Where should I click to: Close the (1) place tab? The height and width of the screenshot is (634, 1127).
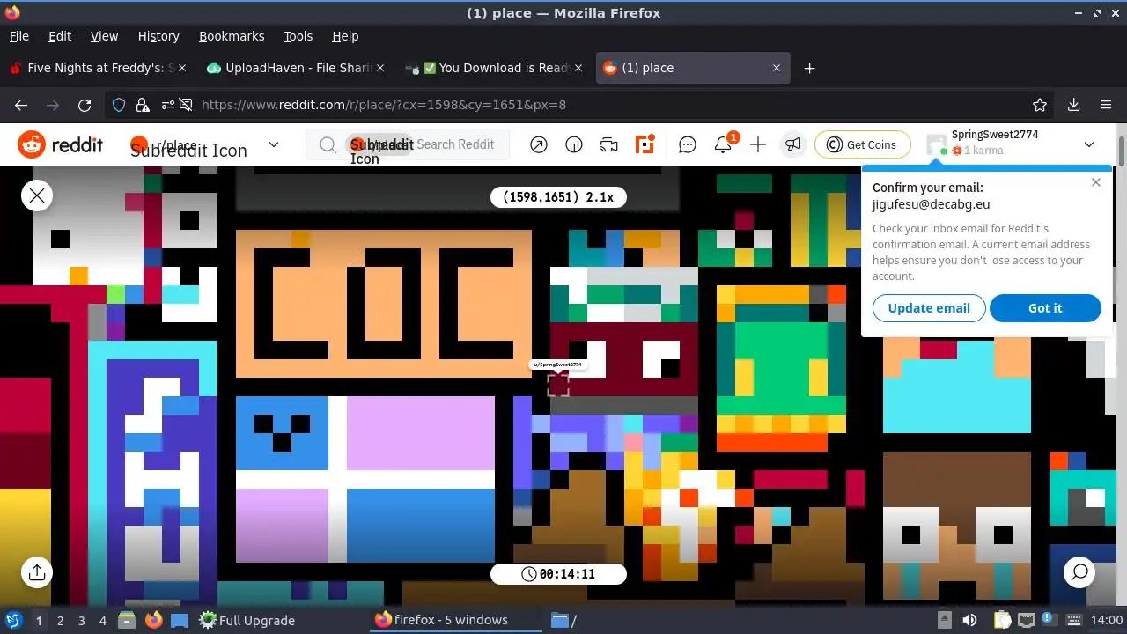click(777, 68)
